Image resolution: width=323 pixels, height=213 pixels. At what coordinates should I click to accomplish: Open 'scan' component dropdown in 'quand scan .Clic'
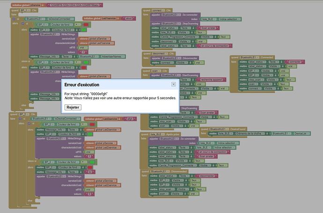[157, 71]
